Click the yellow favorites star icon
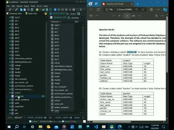174x130 pixels. tap(46, 14)
